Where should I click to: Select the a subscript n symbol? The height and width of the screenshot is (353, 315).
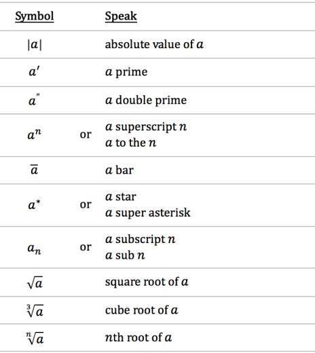[34, 248]
